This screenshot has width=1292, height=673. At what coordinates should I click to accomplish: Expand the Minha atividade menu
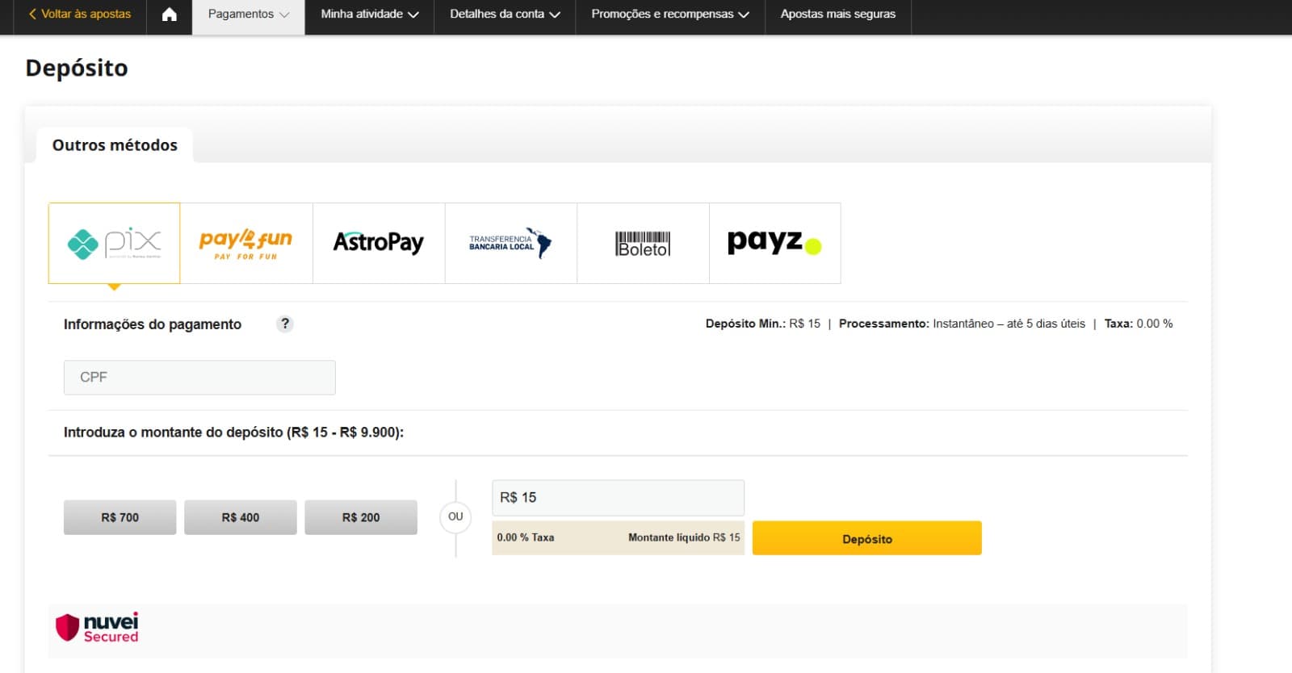(x=369, y=15)
